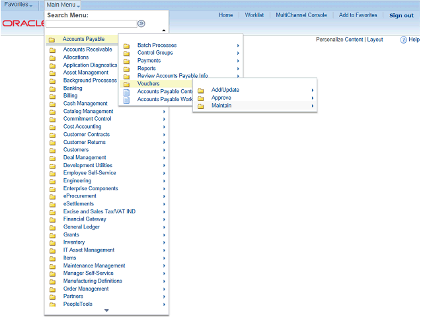Viewport: 423px width, 317px height.
Task: Click the Oracle logo
Action: (x=24, y=24)
